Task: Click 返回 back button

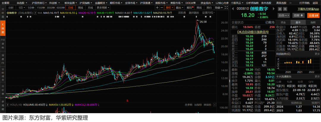Action: 315,3
